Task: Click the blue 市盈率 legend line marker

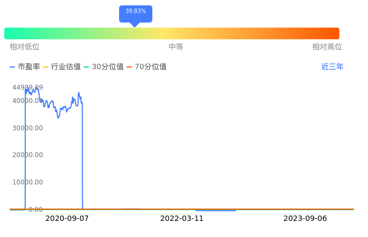Action: click(x=12, y=67)
